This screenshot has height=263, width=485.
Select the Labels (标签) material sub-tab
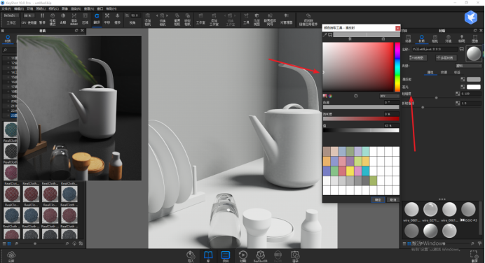(457, 72)
